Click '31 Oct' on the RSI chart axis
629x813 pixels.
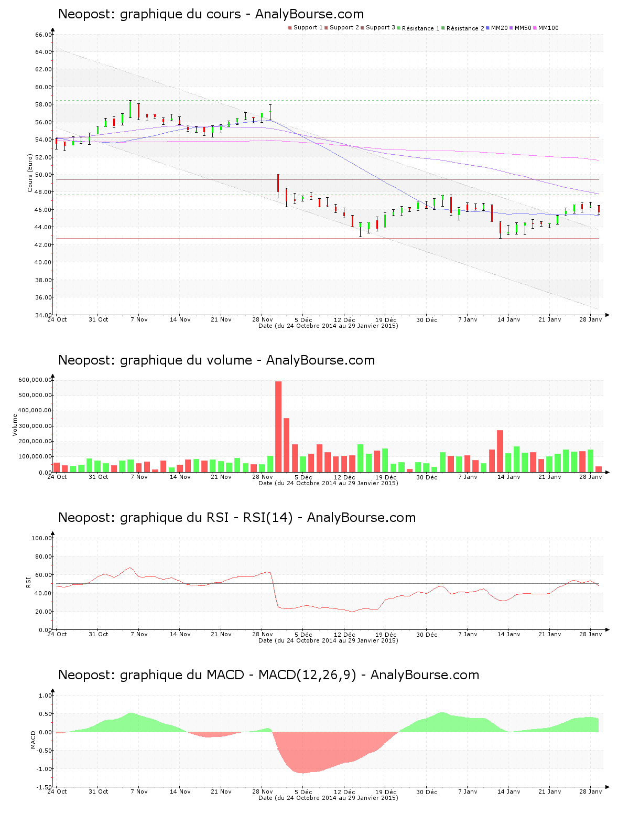click(x=98, y=634)
